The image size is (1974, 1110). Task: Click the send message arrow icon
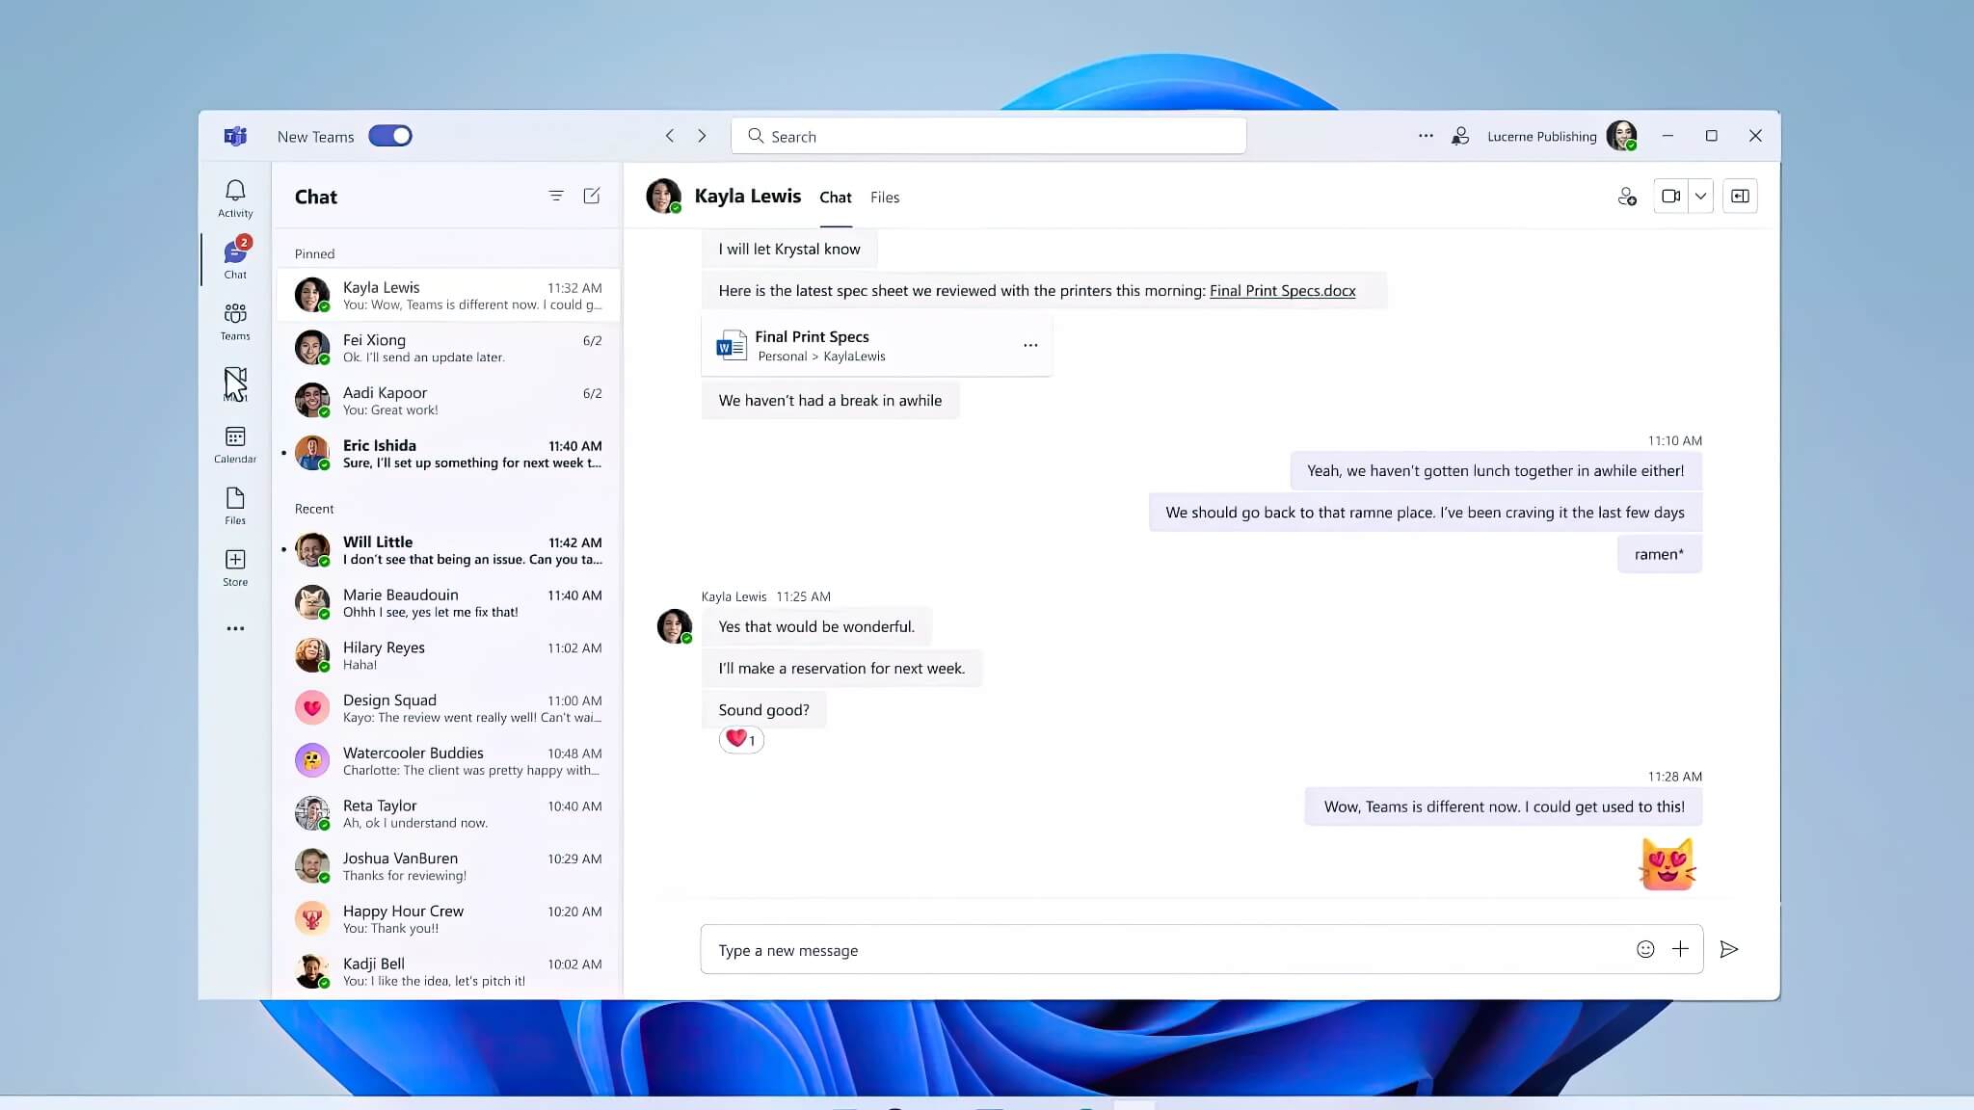click(1728, 949)
